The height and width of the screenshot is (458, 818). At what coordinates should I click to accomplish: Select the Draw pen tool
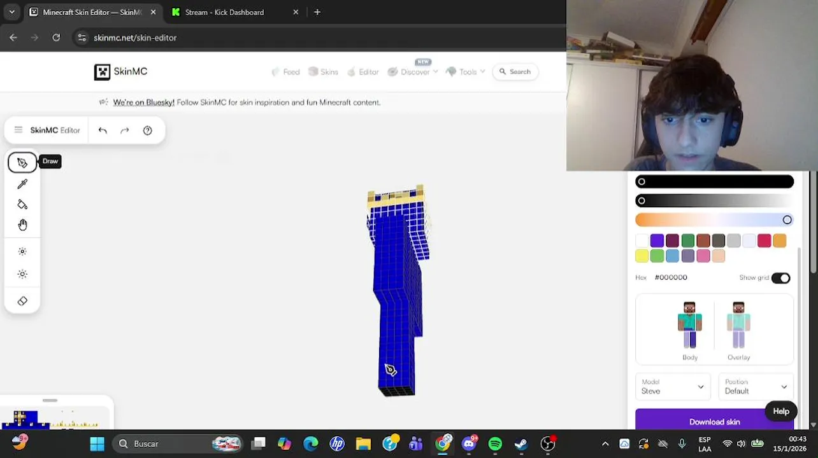(22, 162)
